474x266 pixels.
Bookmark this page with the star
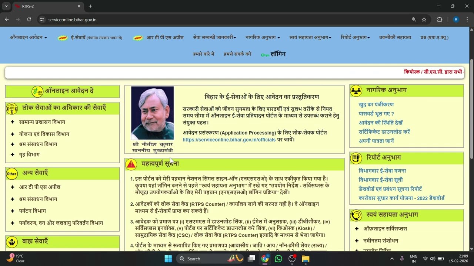pos(424,20)
